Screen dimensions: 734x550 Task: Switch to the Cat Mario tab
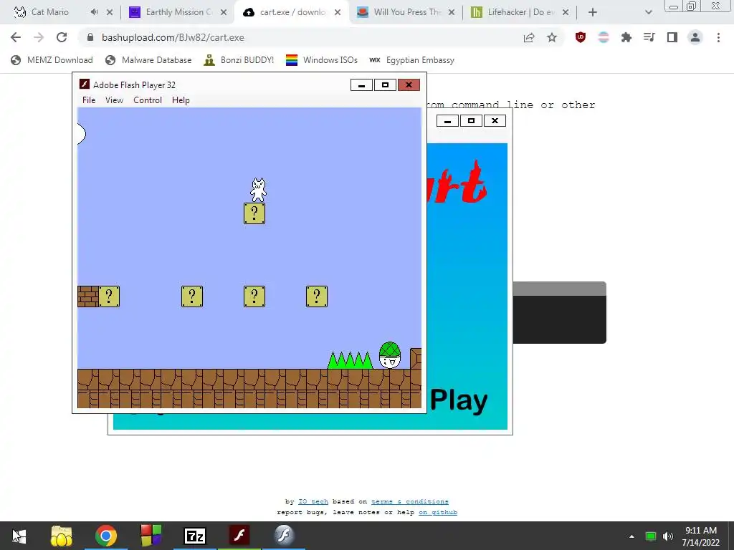pos(49,12)
